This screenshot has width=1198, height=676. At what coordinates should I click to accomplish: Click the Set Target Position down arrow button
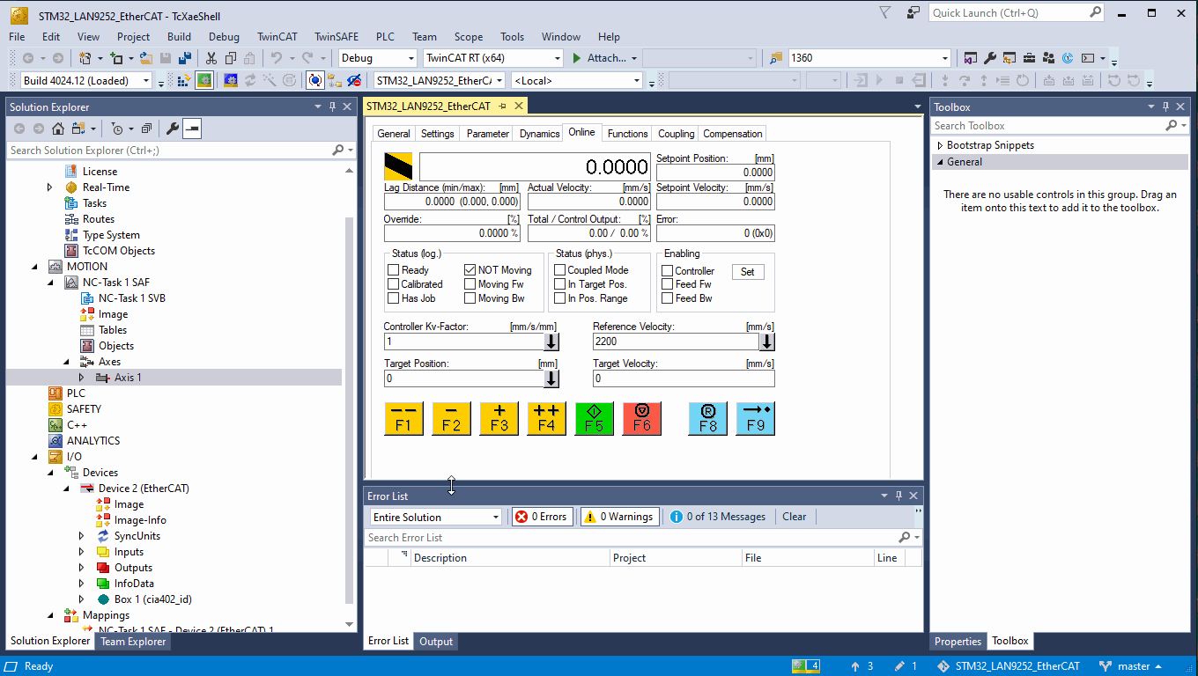551,378
